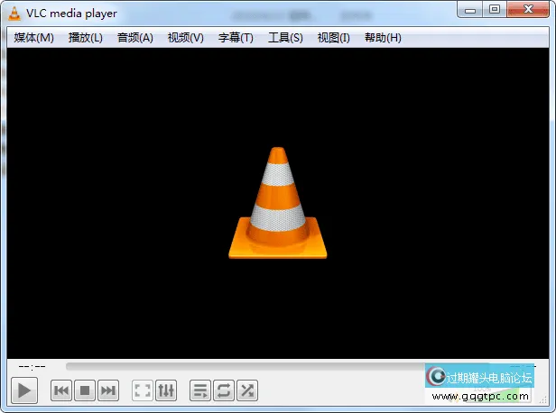This screenshot has height=413, width=556.
Task: Open the 字幕(T) menu
Action: point(236,38)
